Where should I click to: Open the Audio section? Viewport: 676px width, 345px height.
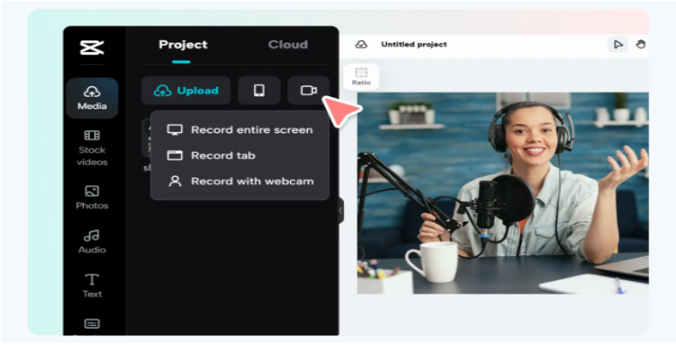click(x=92, y=242)
